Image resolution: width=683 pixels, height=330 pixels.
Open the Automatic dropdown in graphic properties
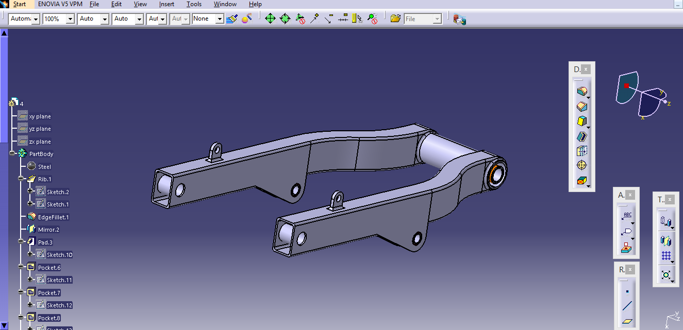36,19
